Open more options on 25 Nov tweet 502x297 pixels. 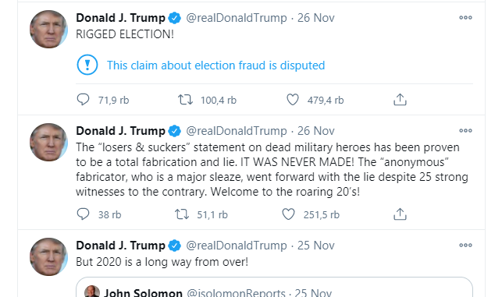(x=465, y=246)
